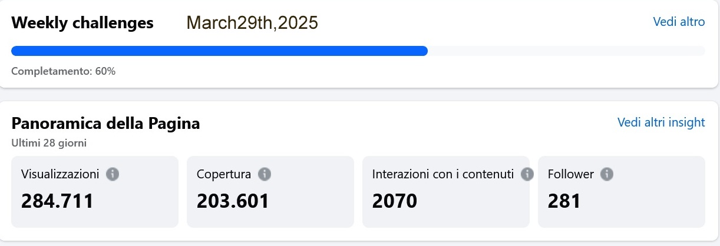The image size is (720, 246).
Task: Click the Ultimi 28 giorni subtitle
Action: pyautogui.click(x=49, y=142)
